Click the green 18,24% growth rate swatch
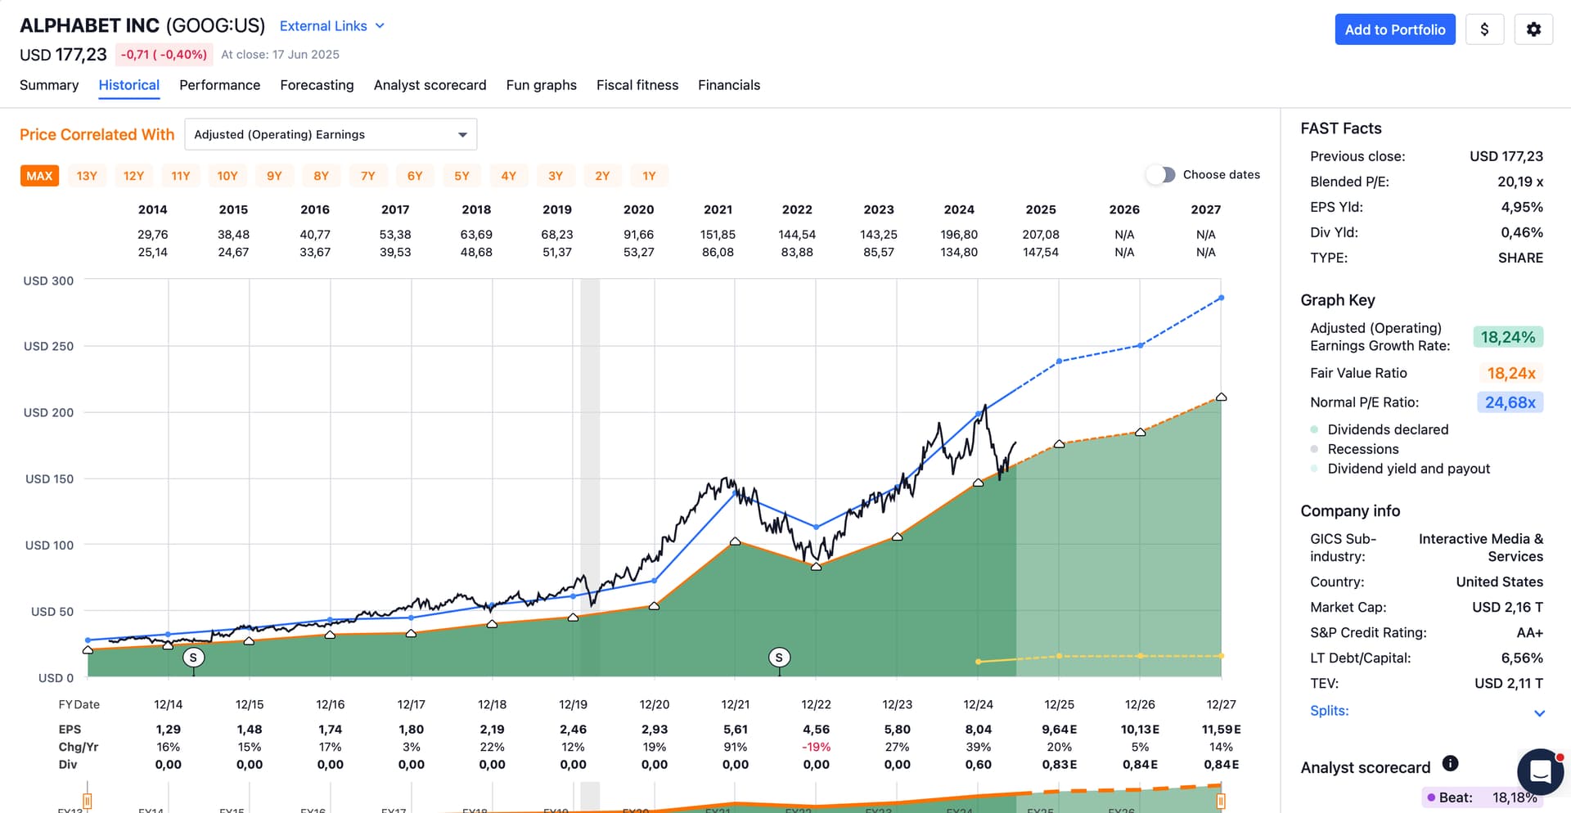Viewport: 1571px width, 813px height. coord(1508,337)
